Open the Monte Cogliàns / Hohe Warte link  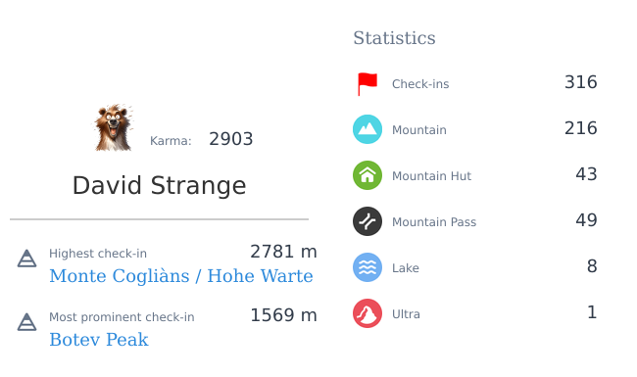coord(181,276)
